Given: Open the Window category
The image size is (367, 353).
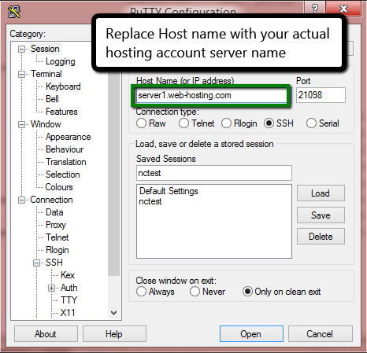Looking at the screenshot, I should click(46, 124).
